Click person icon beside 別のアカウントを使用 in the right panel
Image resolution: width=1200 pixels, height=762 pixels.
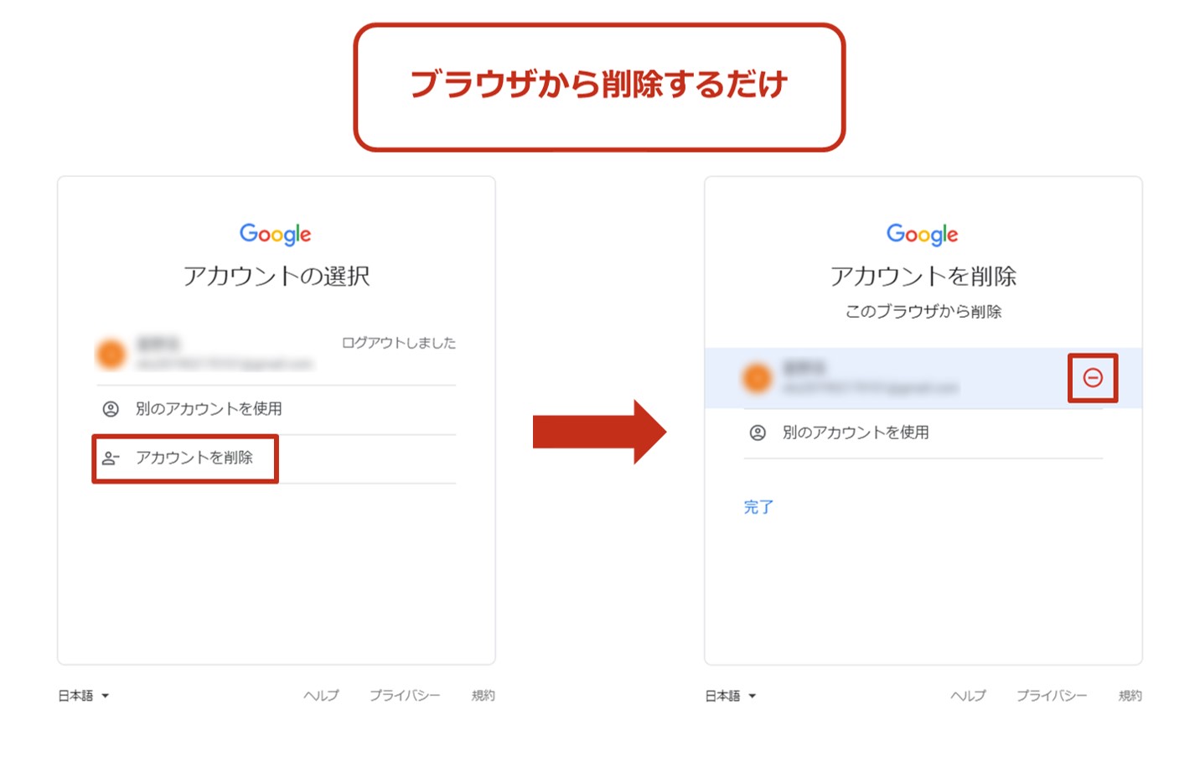[758, 433]
